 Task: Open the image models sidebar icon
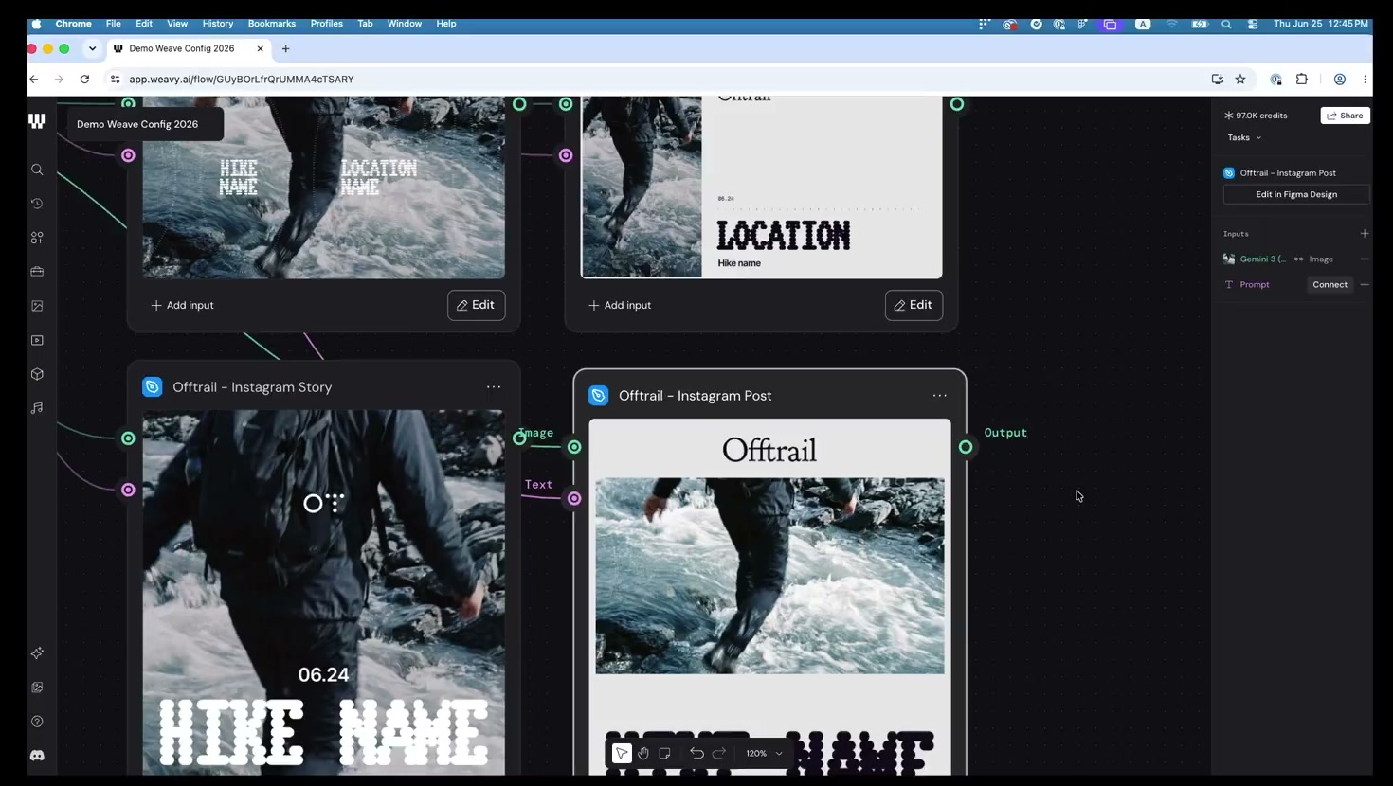(x=37, y=306)
